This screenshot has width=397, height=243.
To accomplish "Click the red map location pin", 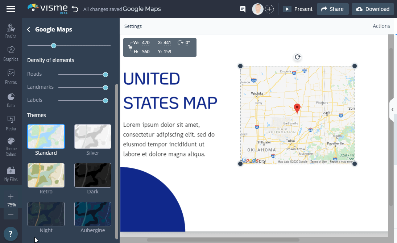I will [x=297, y=109].
